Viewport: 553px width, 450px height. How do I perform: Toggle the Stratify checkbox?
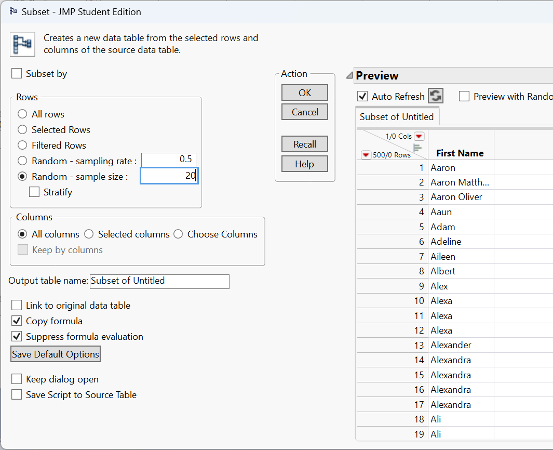point(35,192)
